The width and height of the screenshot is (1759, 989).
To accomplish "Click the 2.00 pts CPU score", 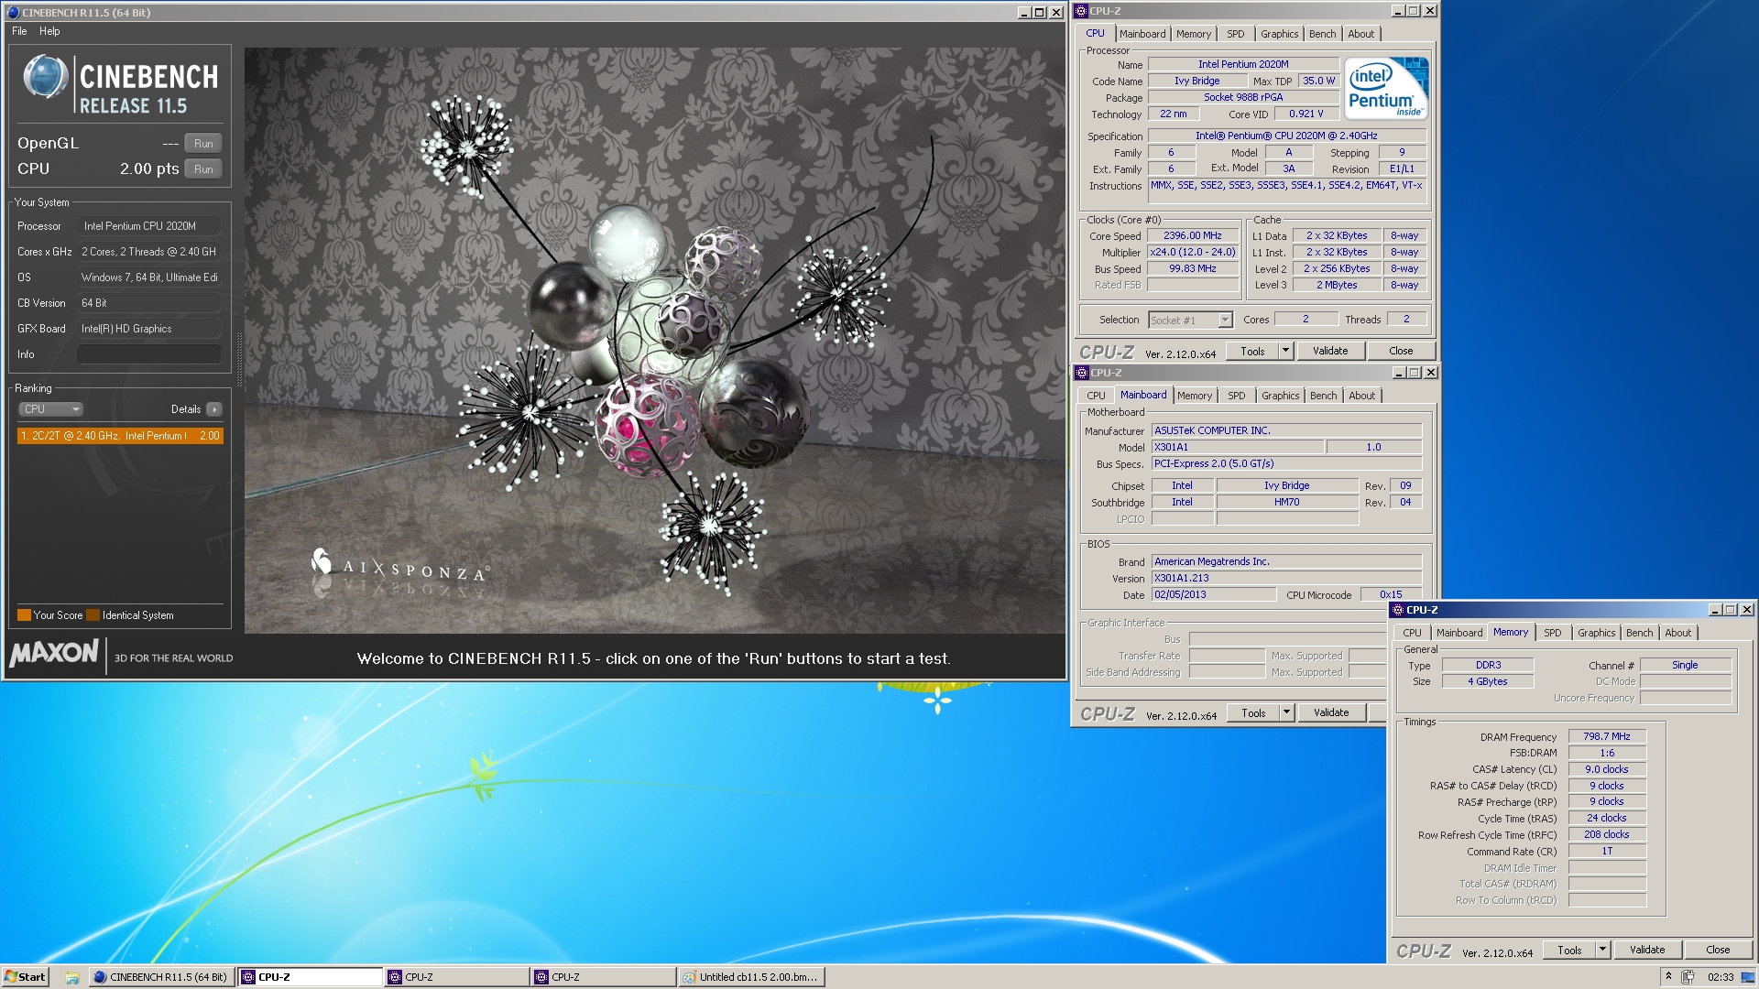I will [x=149, y=169].
